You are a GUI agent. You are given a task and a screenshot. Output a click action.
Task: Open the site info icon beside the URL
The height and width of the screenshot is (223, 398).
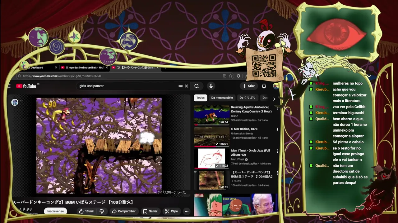pos(20,76)
